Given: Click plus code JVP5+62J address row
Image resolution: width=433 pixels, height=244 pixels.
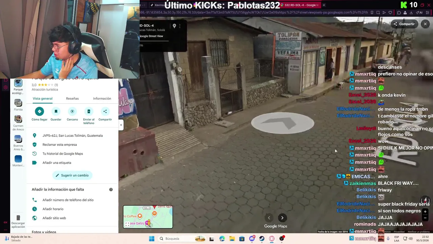Looking at the screenshot, I should pyautogui.click(x=72, y=136).
